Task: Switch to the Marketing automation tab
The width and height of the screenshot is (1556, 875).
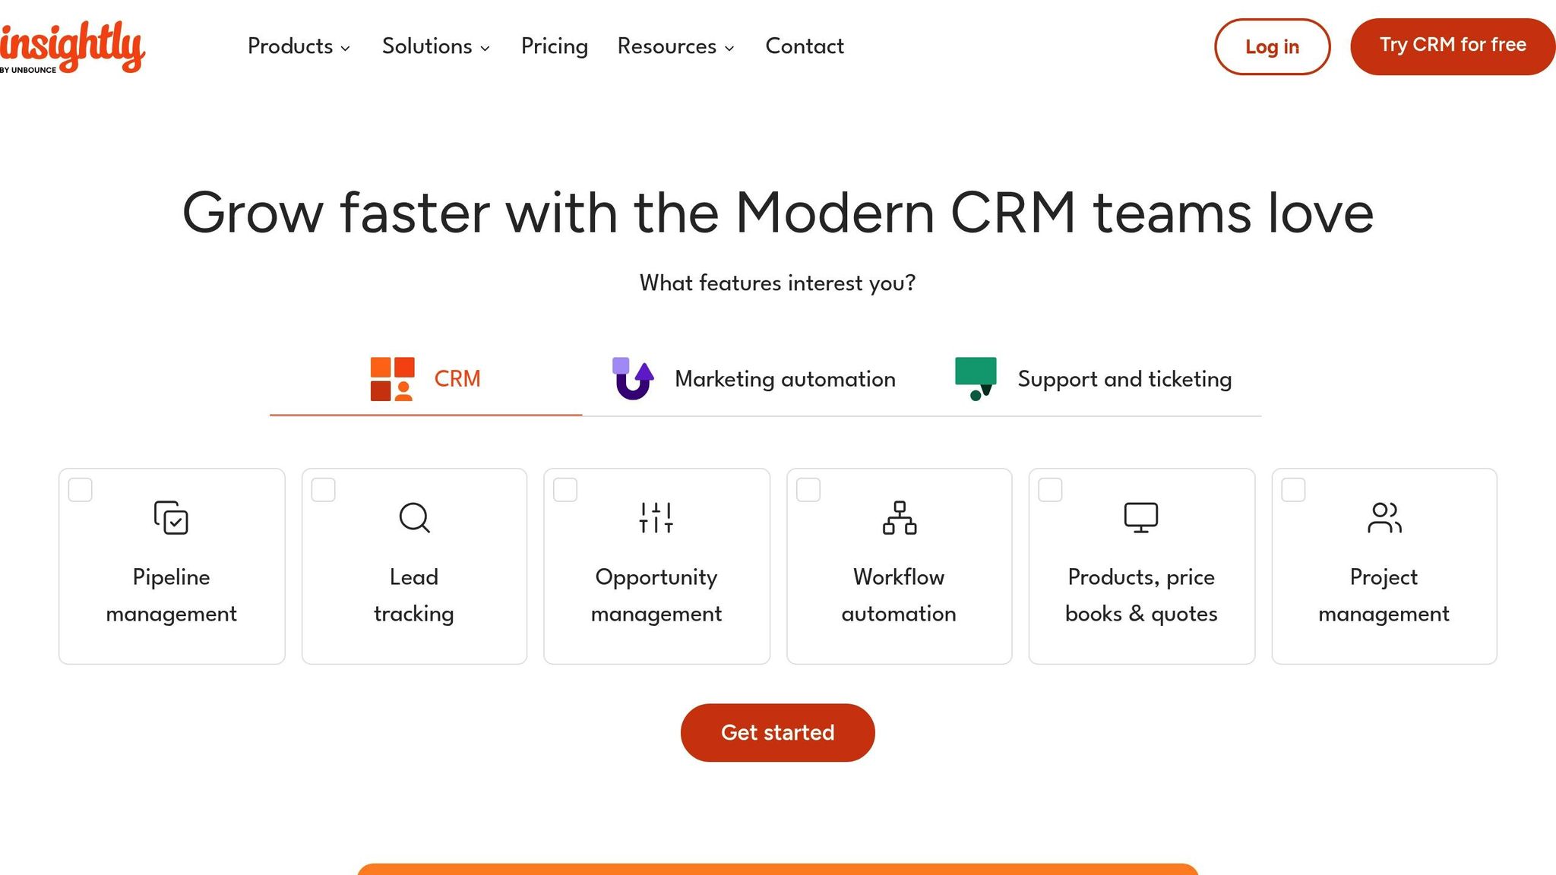Action: pos(784,379)
